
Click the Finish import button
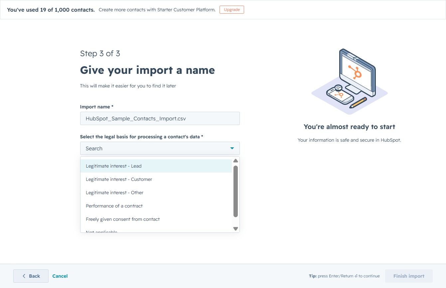[x=409, y=276]
